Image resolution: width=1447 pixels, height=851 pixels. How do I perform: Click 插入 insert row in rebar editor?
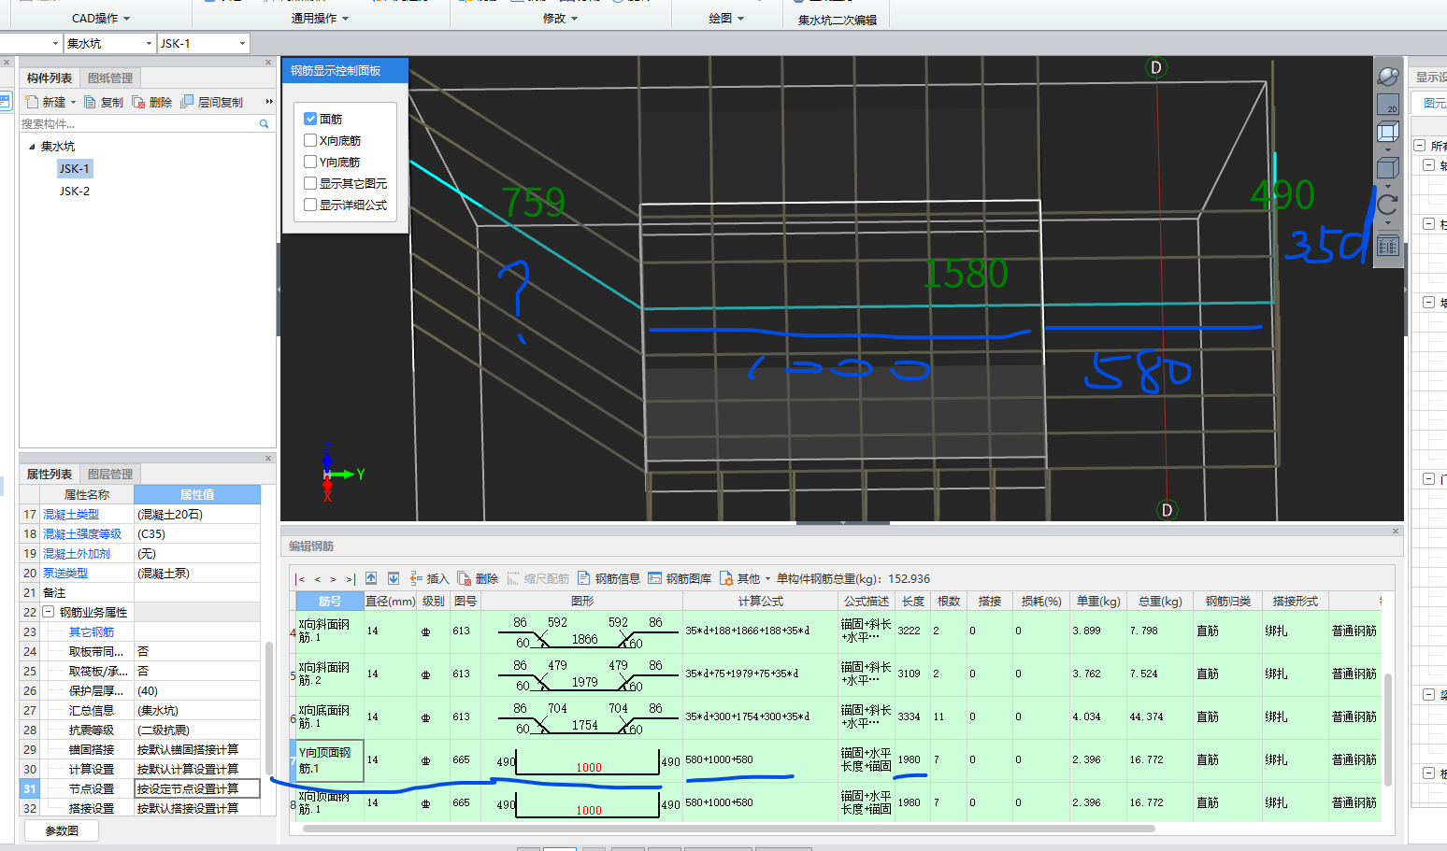429,578
